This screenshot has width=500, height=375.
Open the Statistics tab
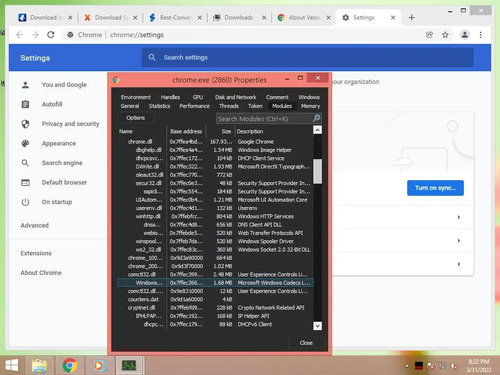(160, 106)
